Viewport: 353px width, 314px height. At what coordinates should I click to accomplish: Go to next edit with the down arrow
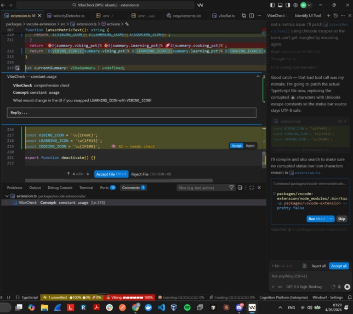88,174
